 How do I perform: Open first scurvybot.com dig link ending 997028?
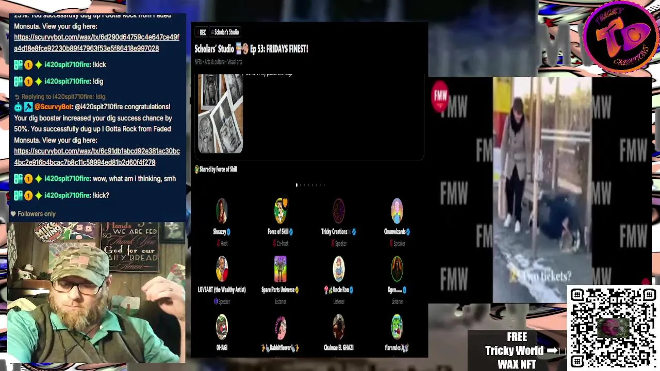(x=96, y=43)
